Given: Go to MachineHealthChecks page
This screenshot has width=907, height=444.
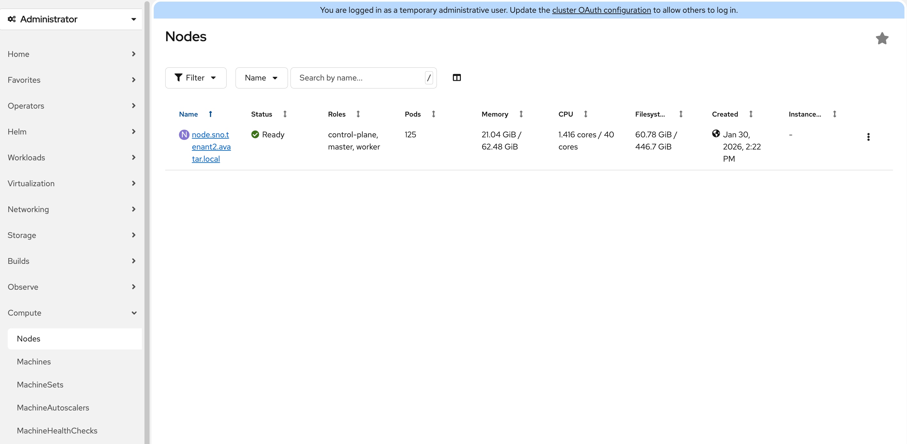Looking at the screenshot, I should tap(75, 431).
